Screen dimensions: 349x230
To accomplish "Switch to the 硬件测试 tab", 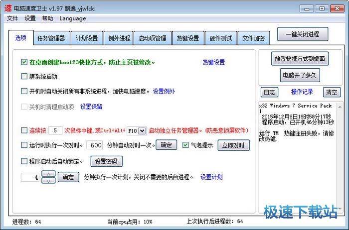I will point(221,38).
